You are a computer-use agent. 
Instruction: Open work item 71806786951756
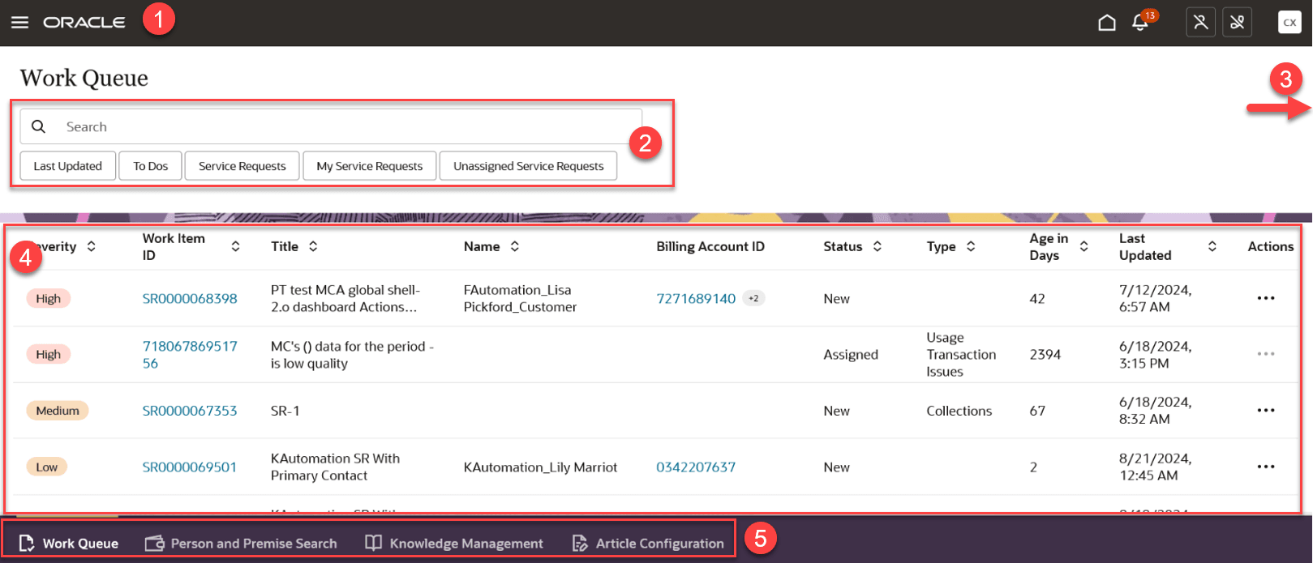pyautogui.click(x=190, y=355)
